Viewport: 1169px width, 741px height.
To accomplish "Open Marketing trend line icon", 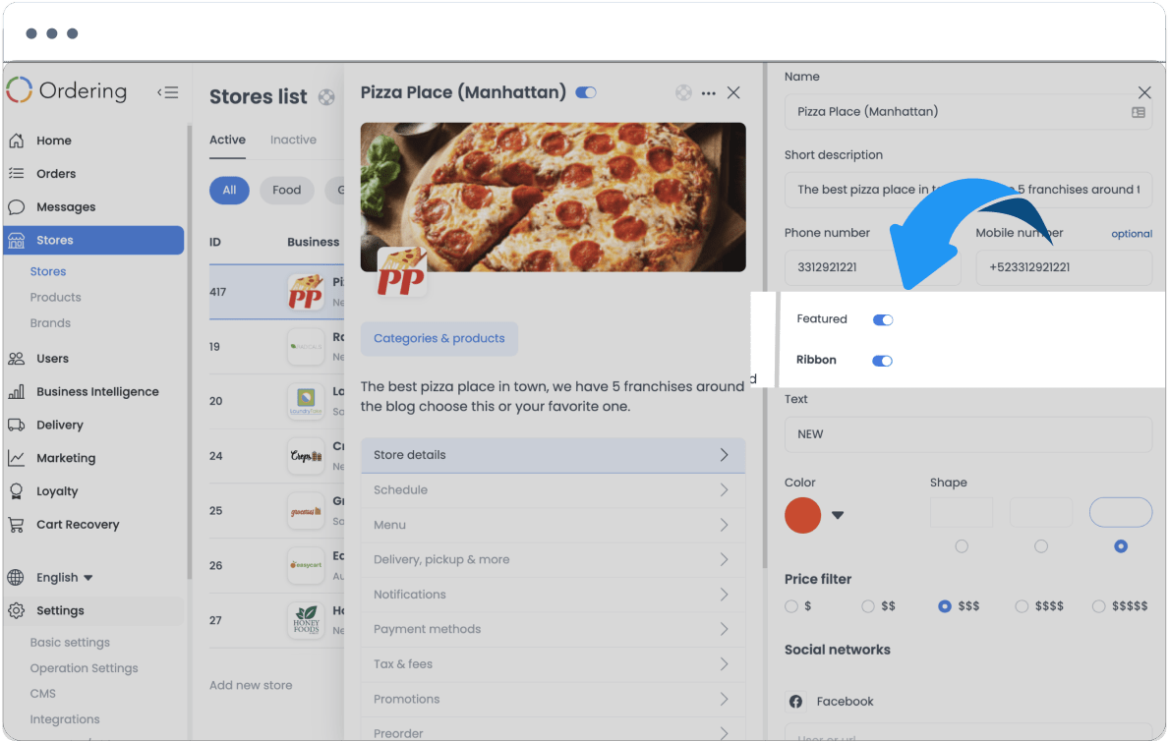I will (17, 459).
